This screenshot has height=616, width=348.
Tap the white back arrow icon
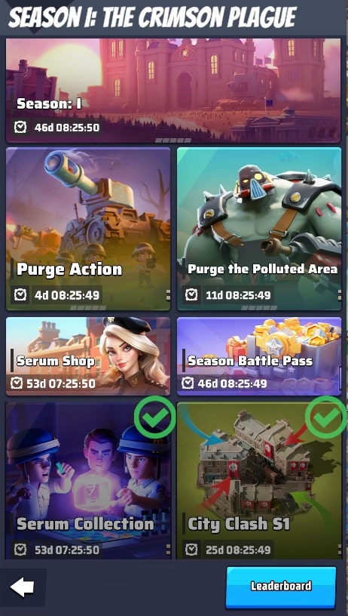(x=22, y=587)
